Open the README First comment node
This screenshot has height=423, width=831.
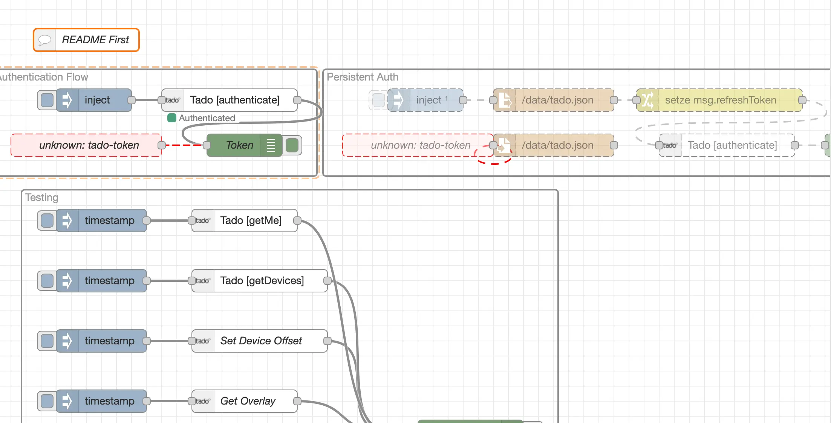click(x=86, y=40)
